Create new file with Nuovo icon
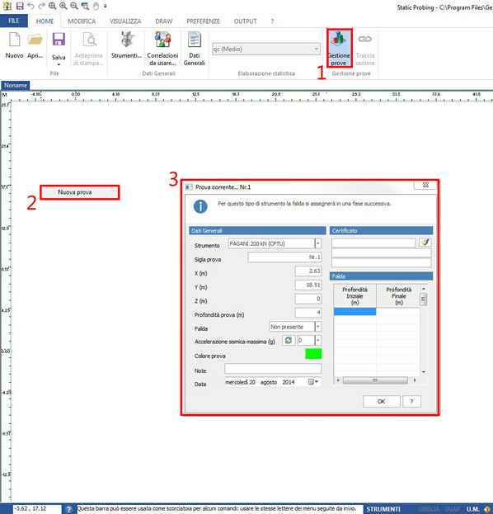Image resolution: width=493 pixels, height=514 pixels. coord(14,40)
